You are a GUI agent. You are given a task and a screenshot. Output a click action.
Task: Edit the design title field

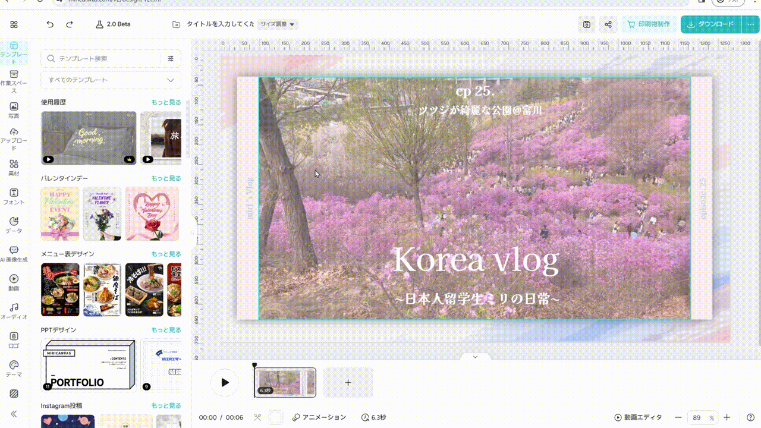(x=221, y=24)
